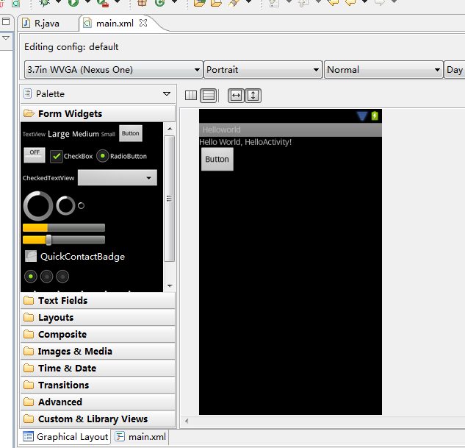465x448 pixels.
Task: Select the QuickContactBadge widget in the palette
Action: coord(75,257)
